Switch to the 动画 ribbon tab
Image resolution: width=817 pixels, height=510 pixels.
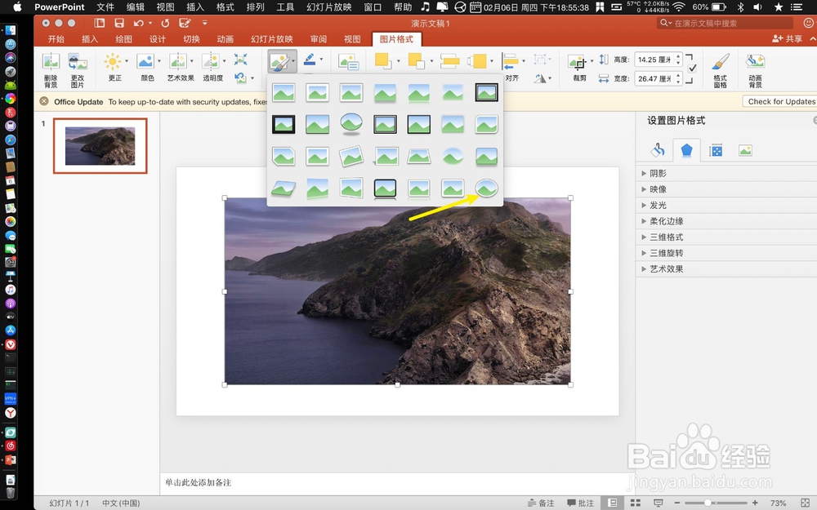click(225, 39)
